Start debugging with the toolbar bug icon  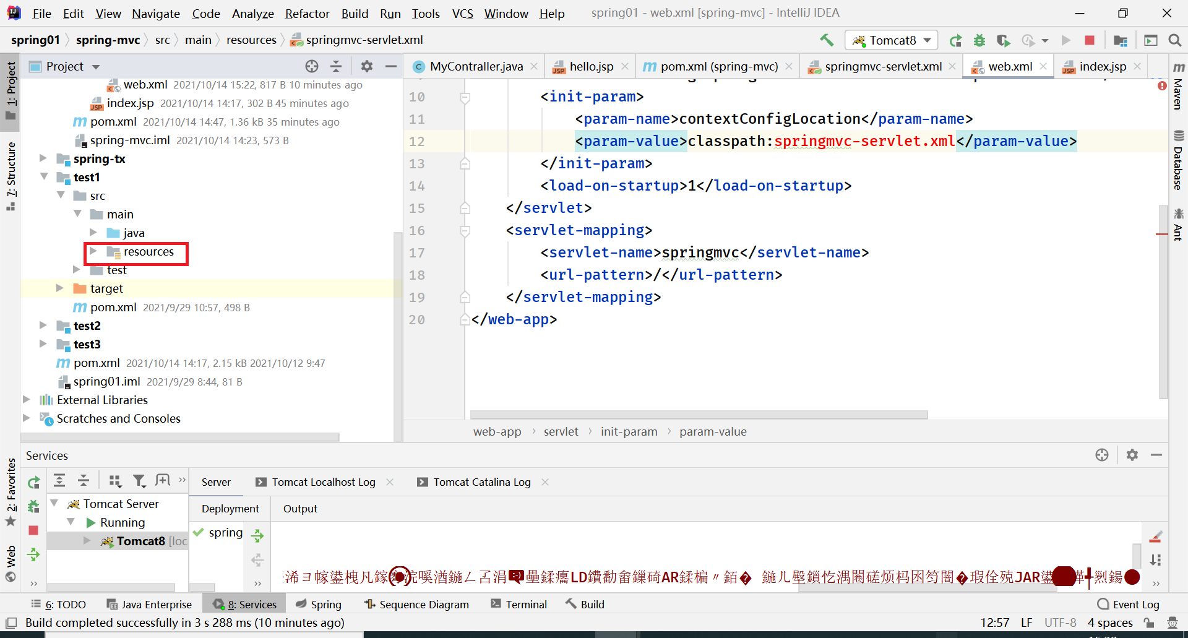pos(979,40)
